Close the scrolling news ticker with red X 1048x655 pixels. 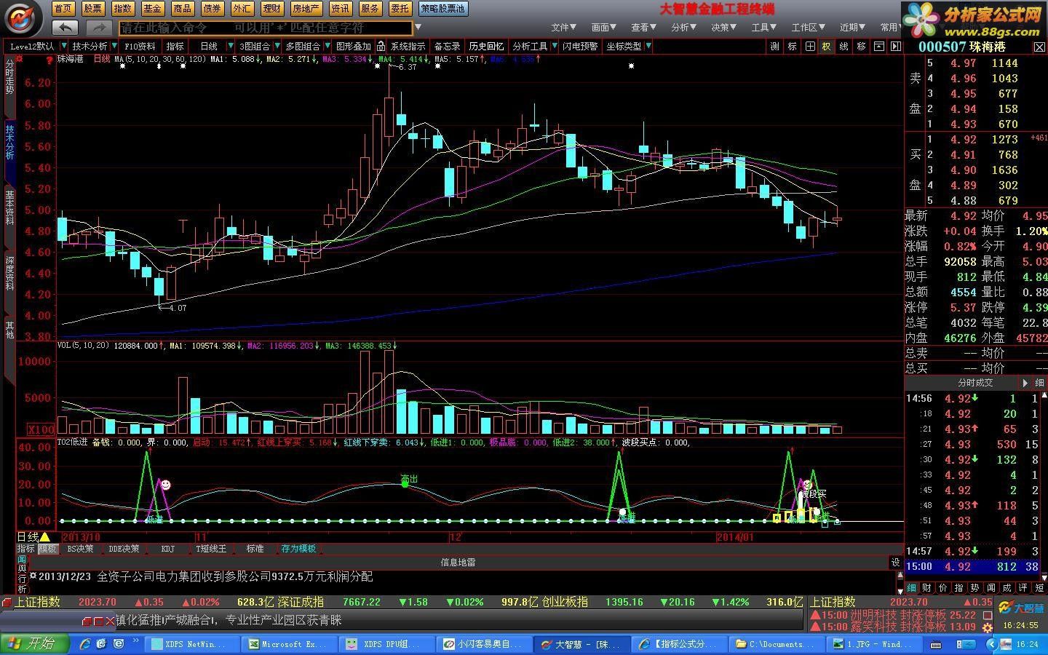pyautogui.click(x=110, y=621)
